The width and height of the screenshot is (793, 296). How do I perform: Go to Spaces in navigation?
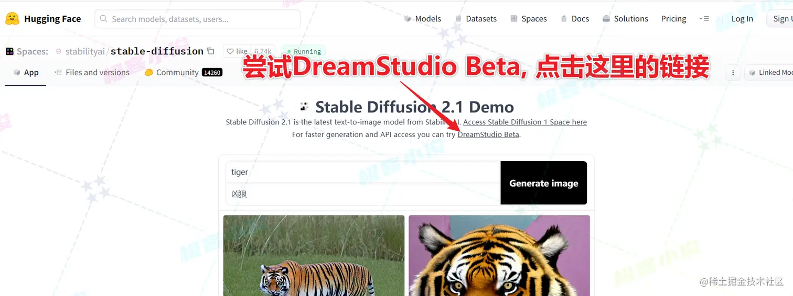(529, 19)
